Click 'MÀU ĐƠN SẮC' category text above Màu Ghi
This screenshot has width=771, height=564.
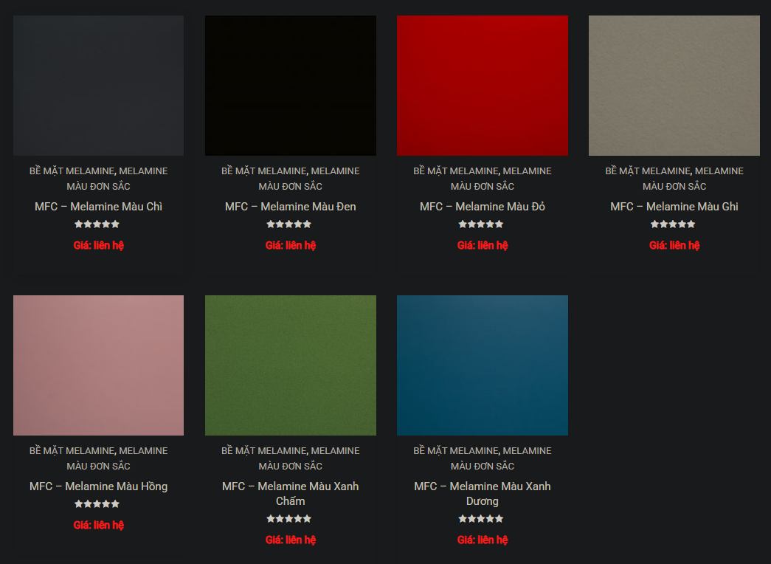674,186
